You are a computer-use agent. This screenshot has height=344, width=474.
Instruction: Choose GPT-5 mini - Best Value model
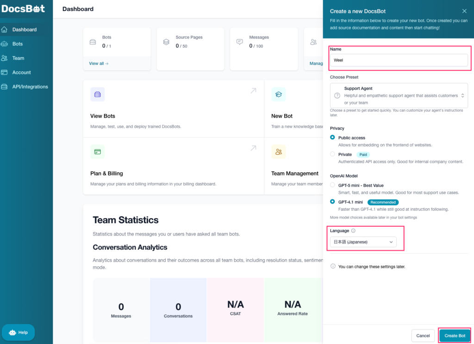pos(332,185)
